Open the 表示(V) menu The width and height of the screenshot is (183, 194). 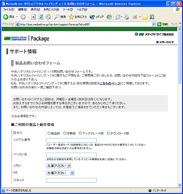[35, 10]
